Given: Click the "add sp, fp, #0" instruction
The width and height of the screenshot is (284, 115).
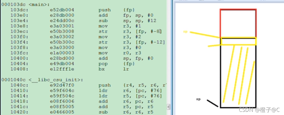Looking at the screenshot, I should (x=126, y=59).
